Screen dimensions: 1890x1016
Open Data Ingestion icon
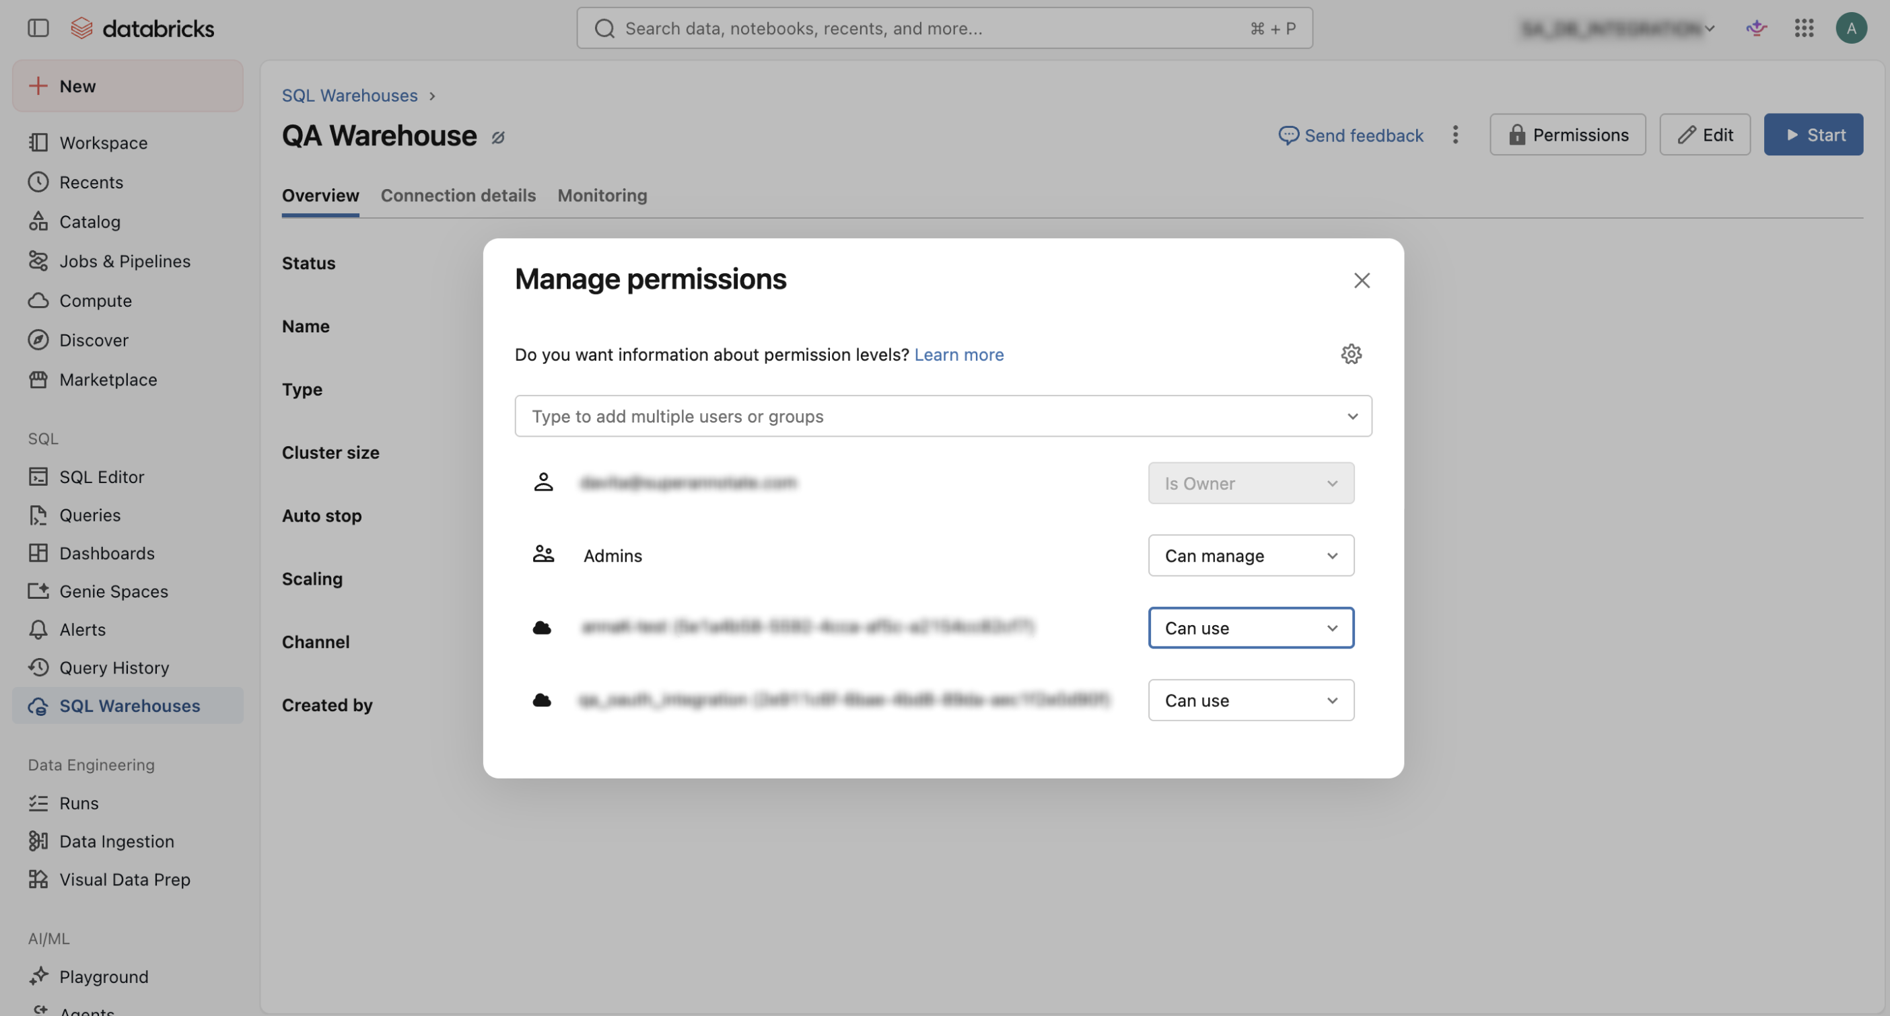click(x=38, y=842)
